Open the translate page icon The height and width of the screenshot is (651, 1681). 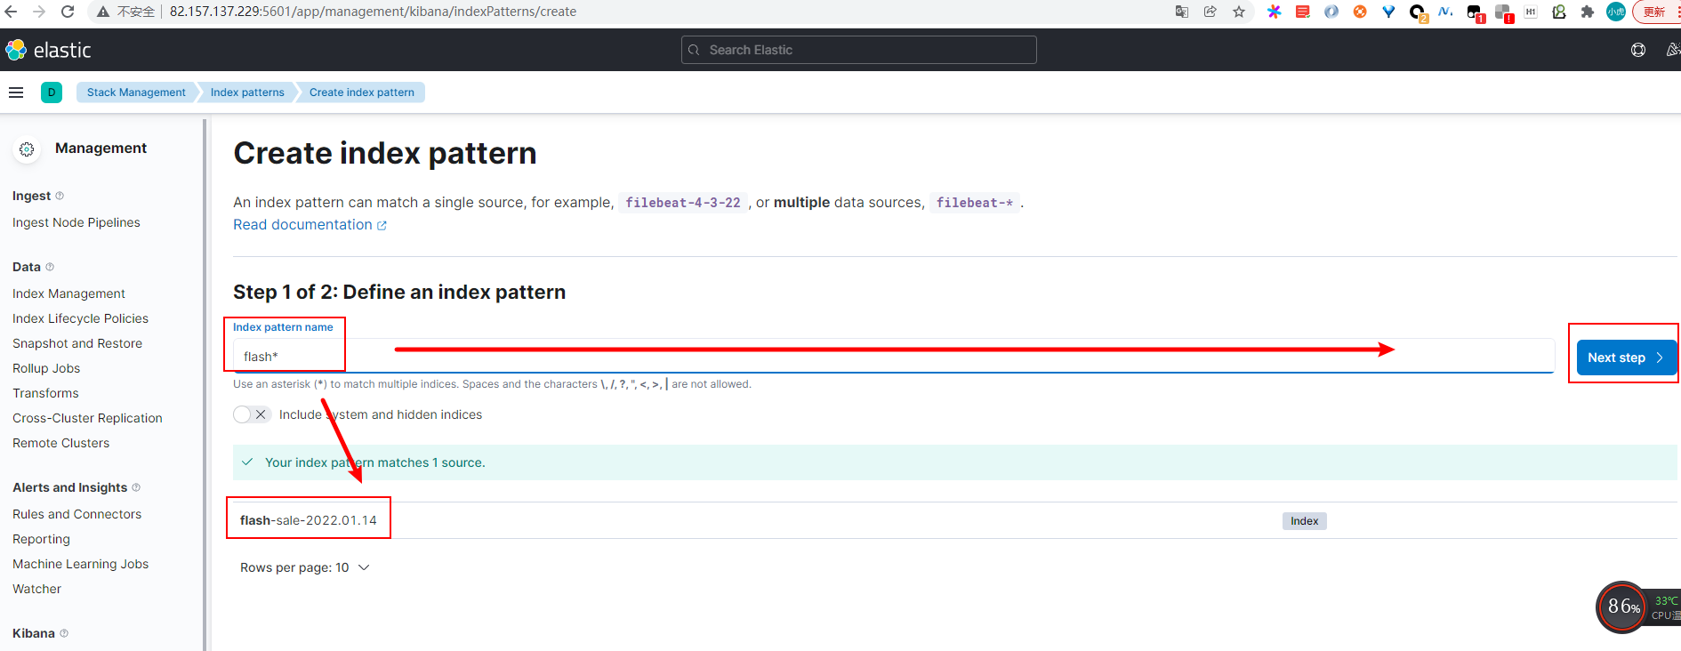coord(1182,12)
